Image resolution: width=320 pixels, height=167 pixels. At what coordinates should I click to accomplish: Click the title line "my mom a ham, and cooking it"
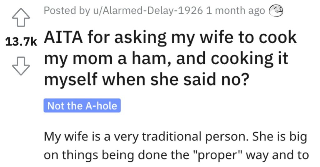(166, 59)
